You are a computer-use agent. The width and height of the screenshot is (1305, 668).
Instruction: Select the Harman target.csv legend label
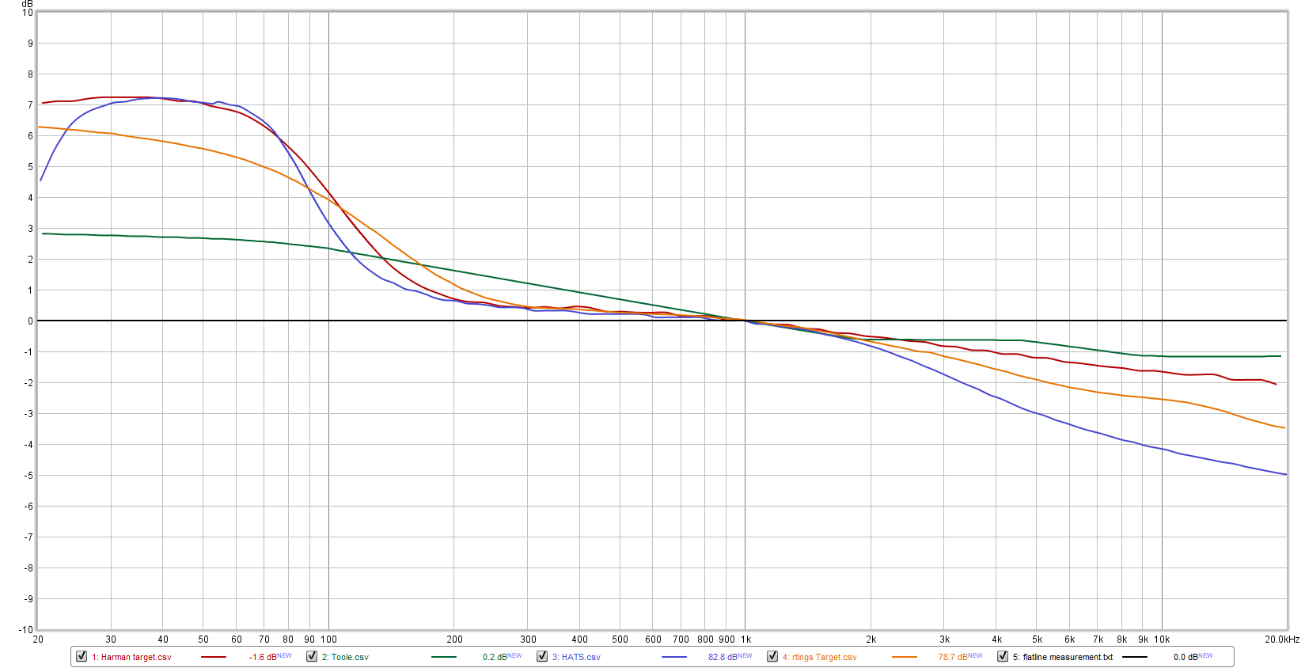[x=131, y=657]
